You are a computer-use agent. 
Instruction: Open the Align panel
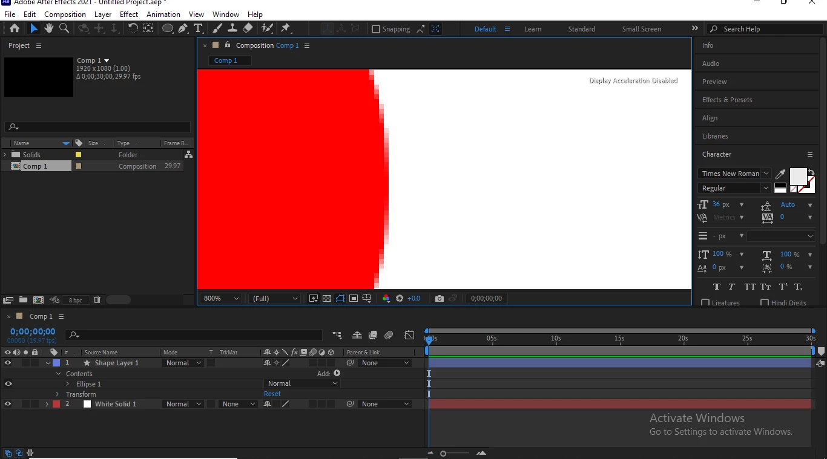710,118
